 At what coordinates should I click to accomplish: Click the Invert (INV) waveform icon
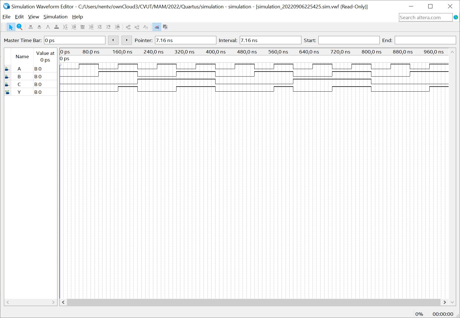coord(83,27)
